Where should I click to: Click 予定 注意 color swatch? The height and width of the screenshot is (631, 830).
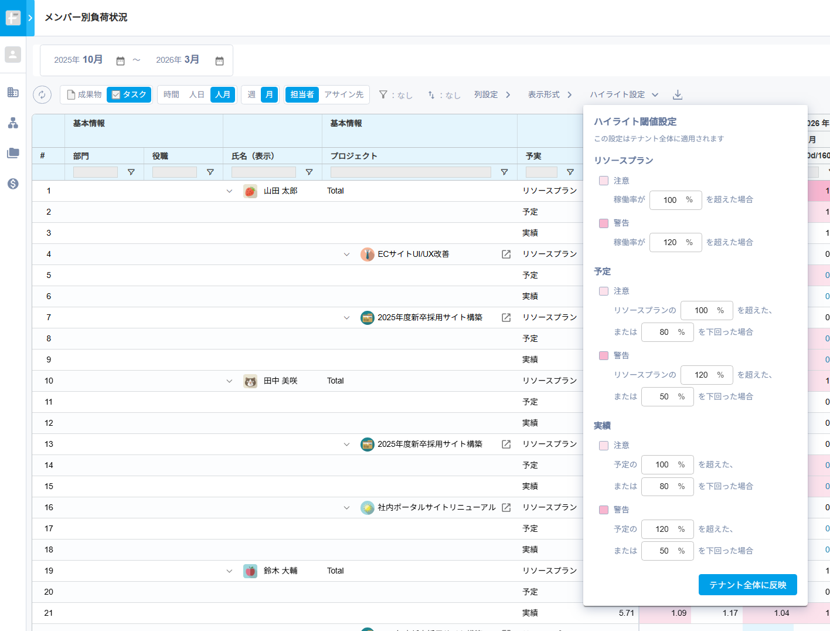[x=604, y=291]
